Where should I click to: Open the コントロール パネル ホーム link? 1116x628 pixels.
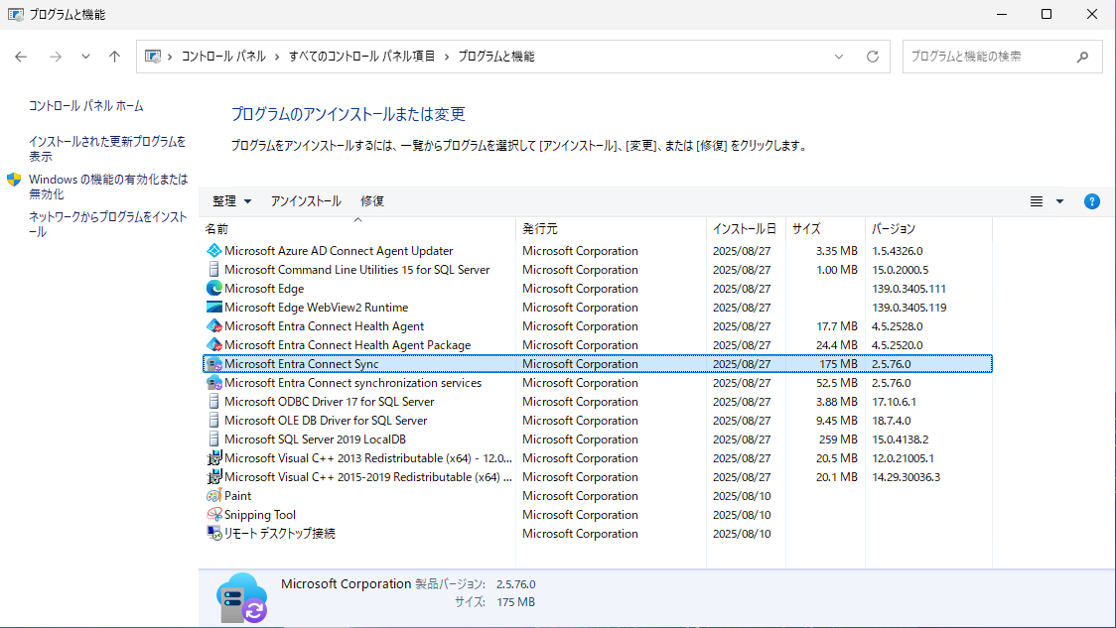86,106
